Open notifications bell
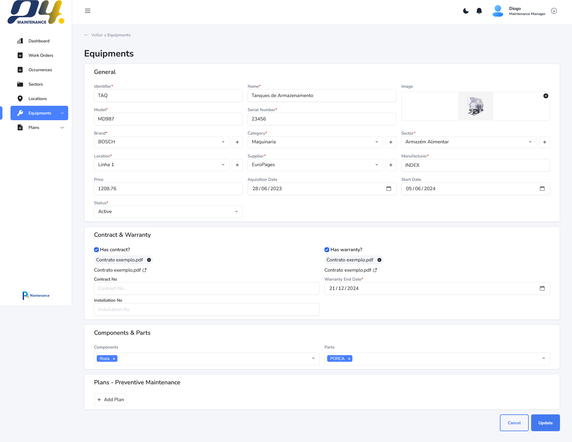This screenshot has width=572, height=442. [x=479, y=11]
